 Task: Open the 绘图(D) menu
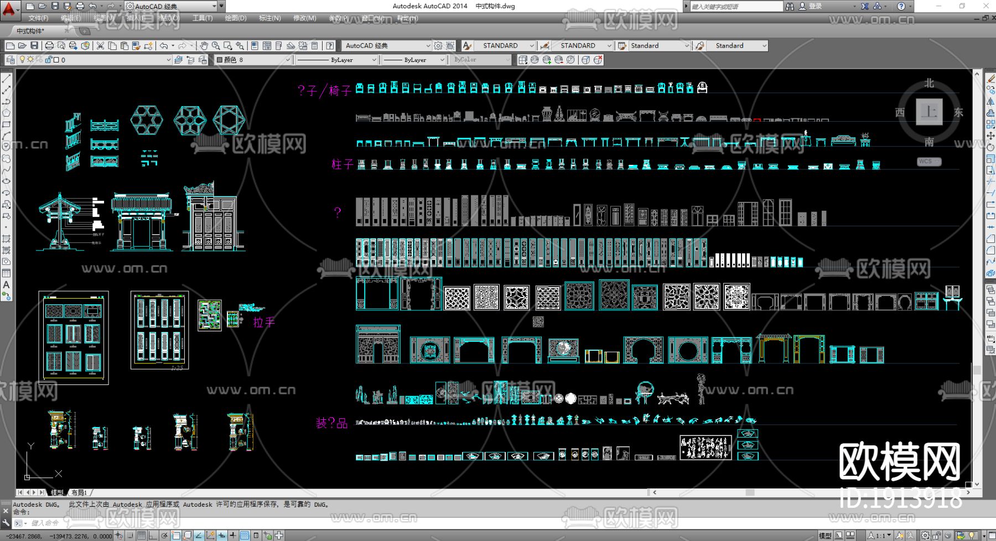coord(235,18)
